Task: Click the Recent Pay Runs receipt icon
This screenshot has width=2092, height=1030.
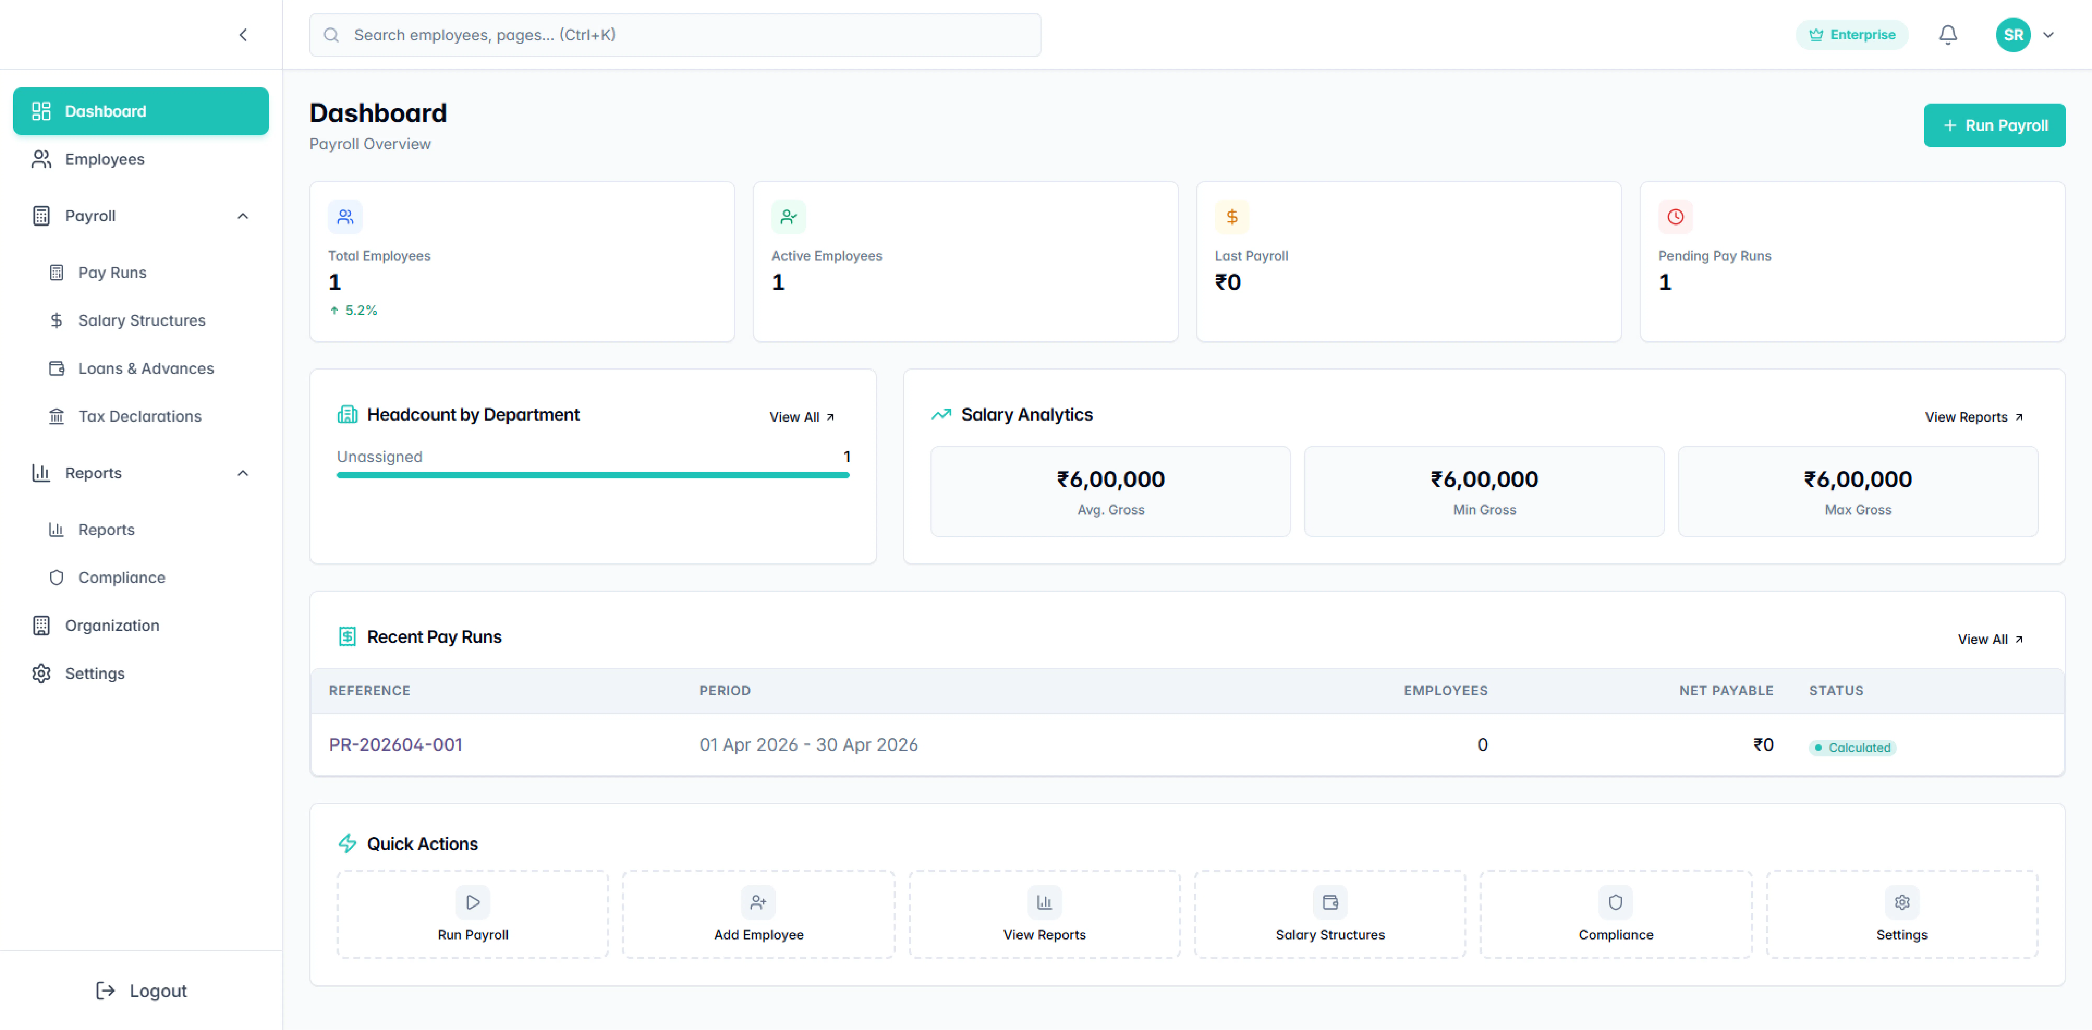Action: 348,637
